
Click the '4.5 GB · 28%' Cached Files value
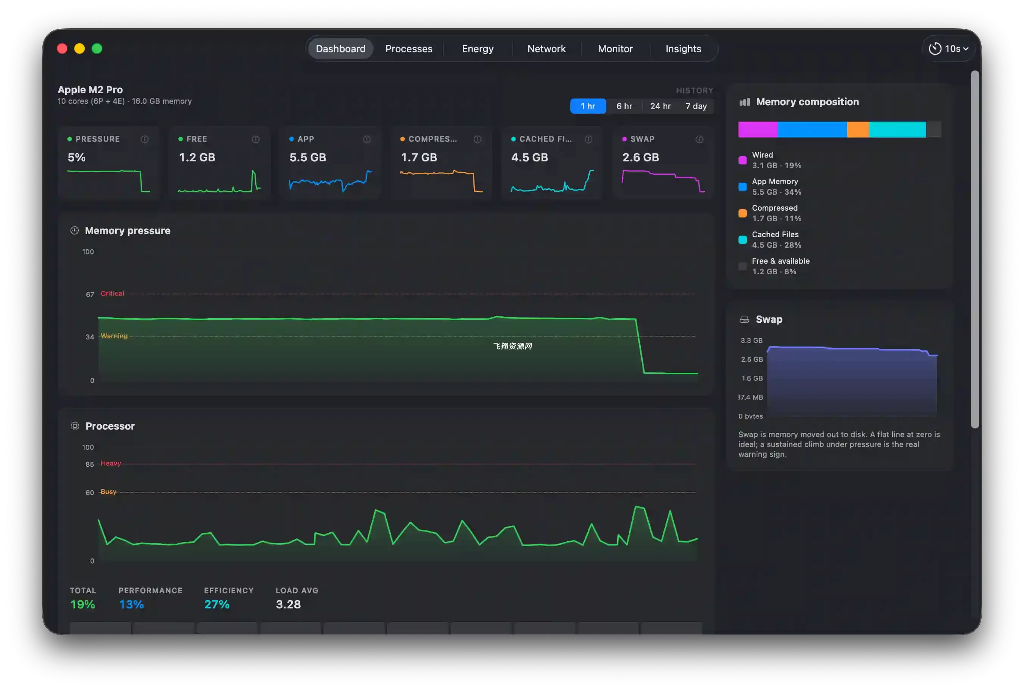pyautogui.click(x=776, y=245)
